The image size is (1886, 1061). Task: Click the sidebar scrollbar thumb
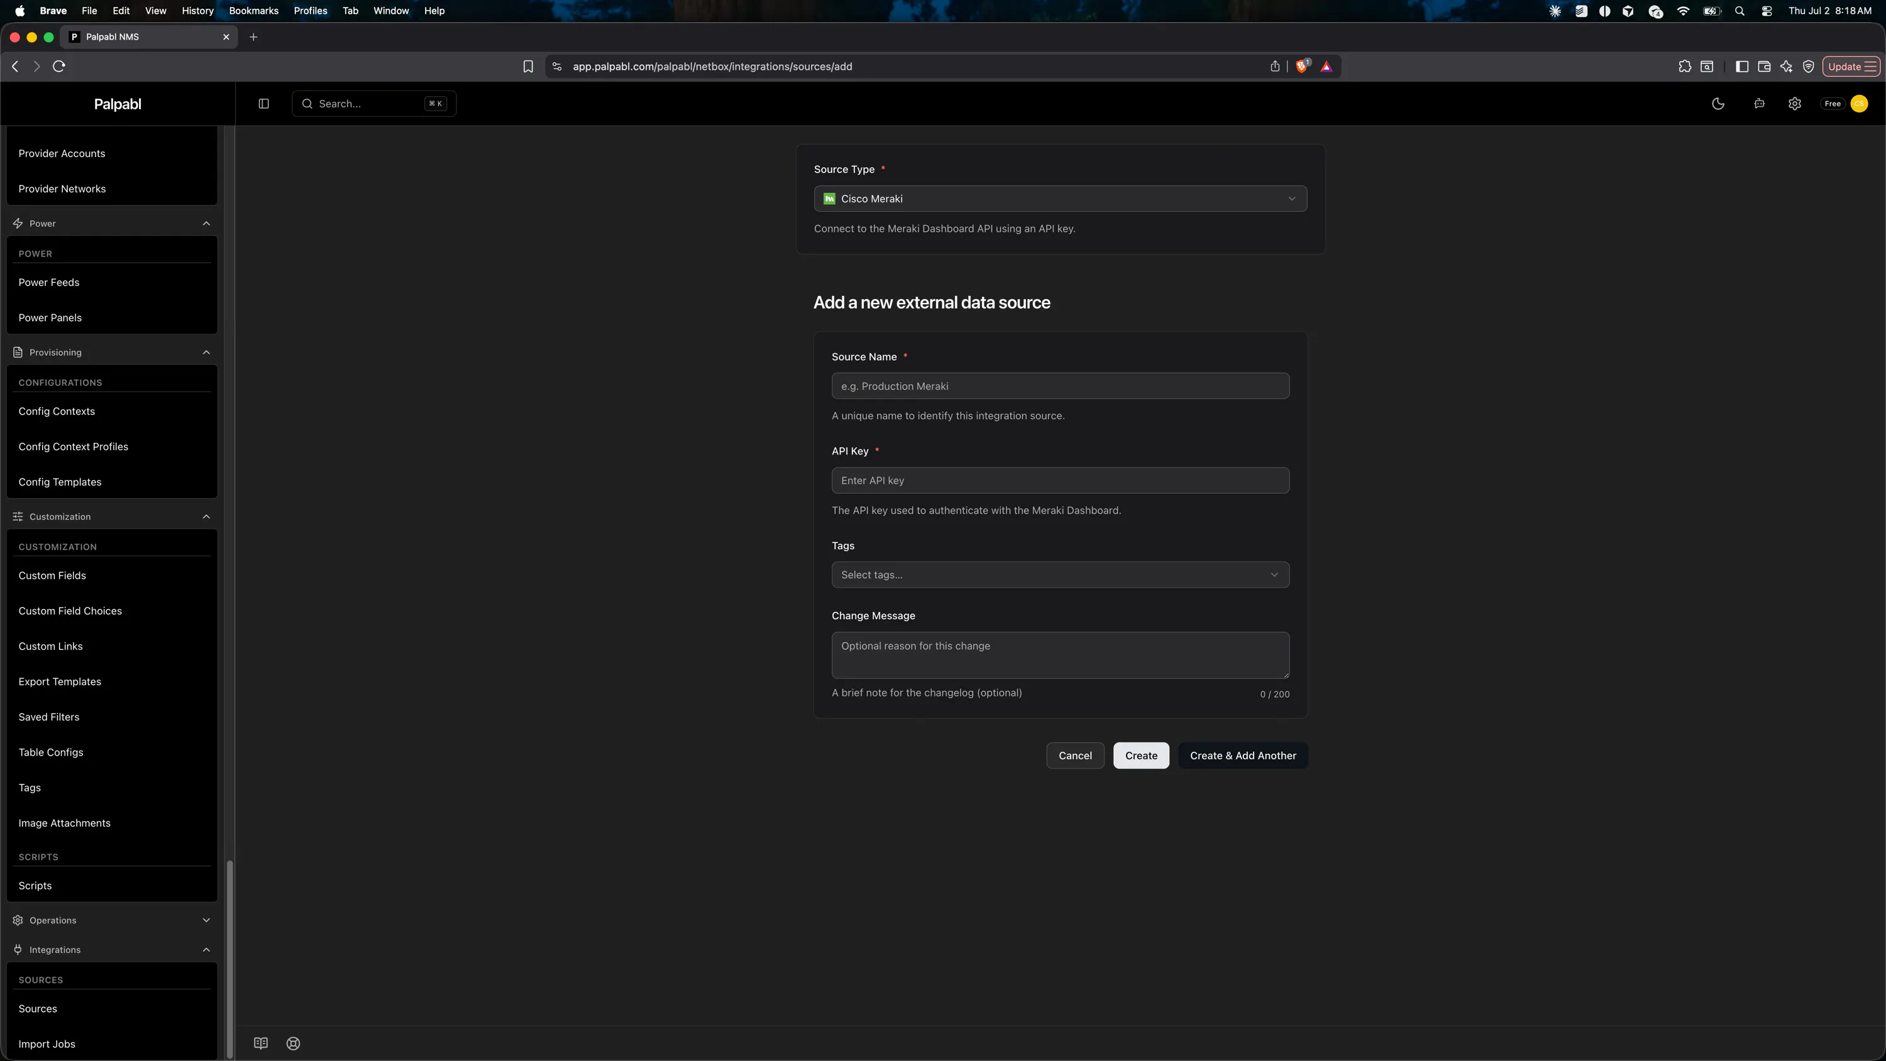point(230,959)
